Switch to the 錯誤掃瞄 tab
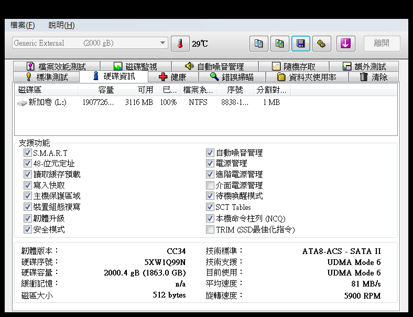The width and height of the screenshot is (413, 317). pos(231,77)
